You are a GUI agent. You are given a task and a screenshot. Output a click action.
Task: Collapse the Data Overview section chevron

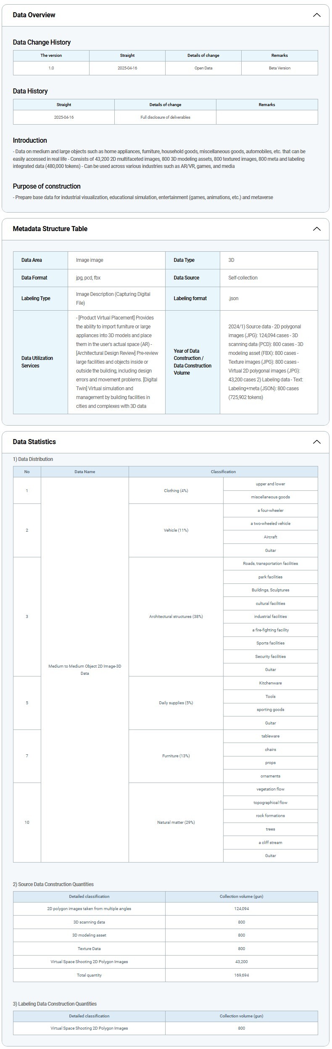(316, 15)
